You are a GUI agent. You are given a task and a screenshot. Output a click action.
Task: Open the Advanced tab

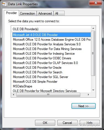tap(45, 13)
